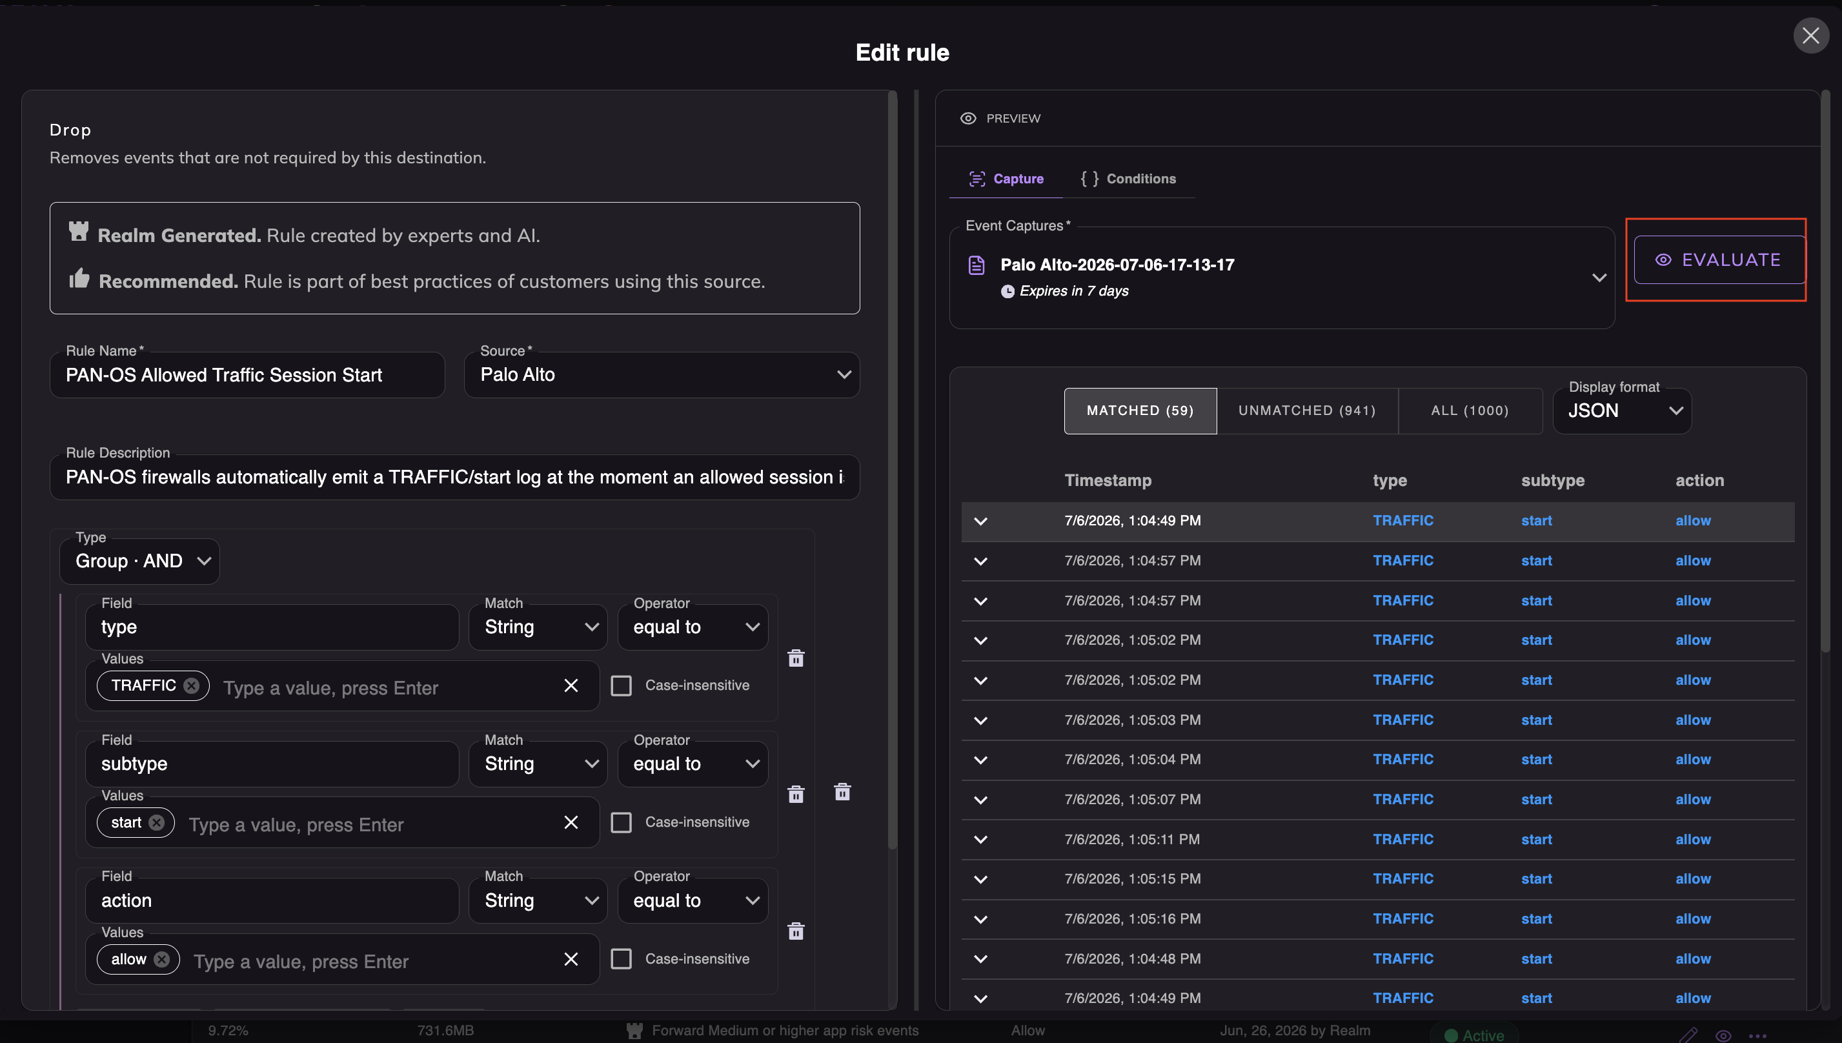The width and height of the screenshot is (1842, 1043).
Task: Enable Case-insensitive for TRAFFIC value
Action: [x=621, y=685]
